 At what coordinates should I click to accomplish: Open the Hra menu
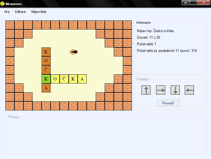coord(7,12)
